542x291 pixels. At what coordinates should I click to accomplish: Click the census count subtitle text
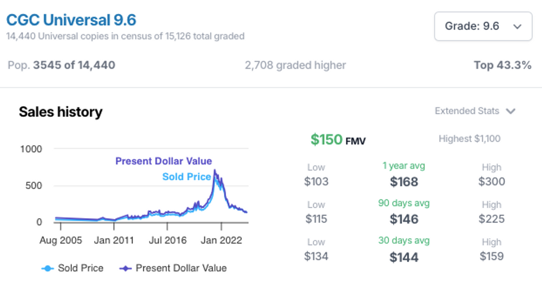(x=125, y=36)
